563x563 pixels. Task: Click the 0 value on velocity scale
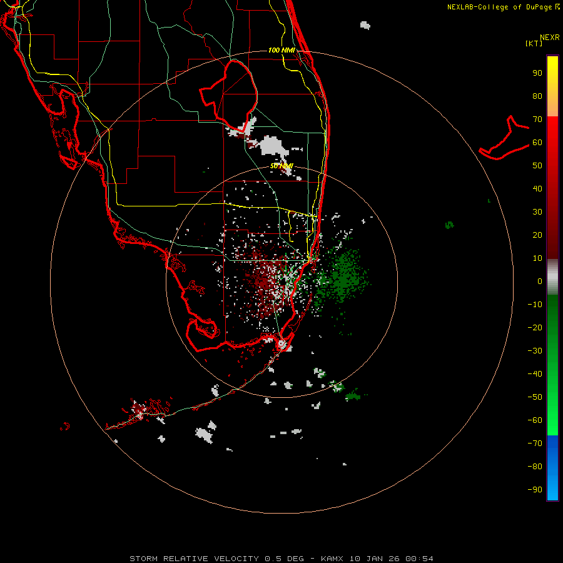[540, 281]
